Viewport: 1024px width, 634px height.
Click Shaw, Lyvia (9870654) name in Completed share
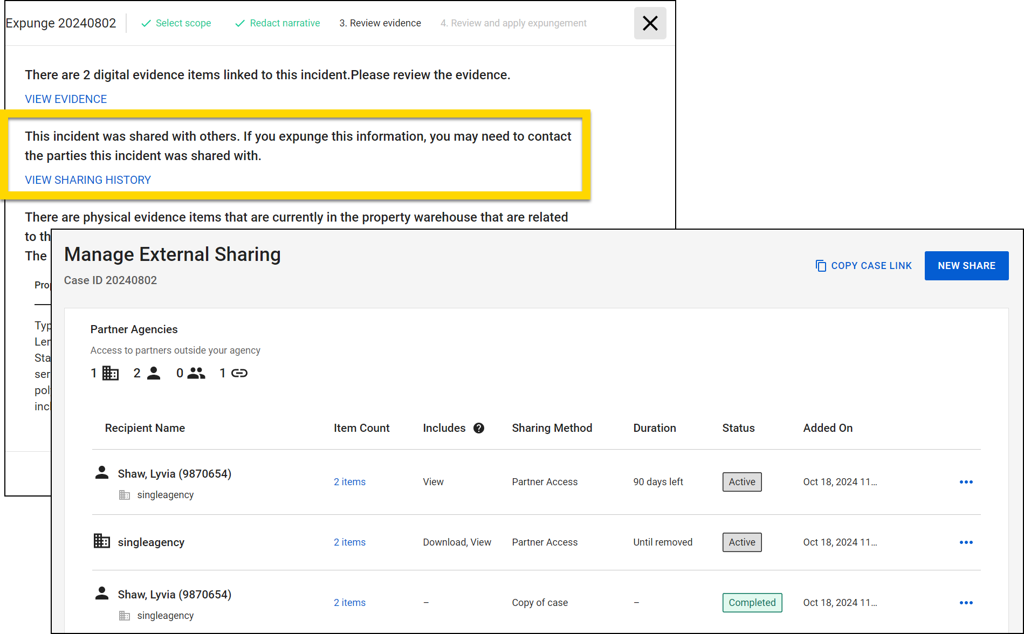(x=174, y=595)
